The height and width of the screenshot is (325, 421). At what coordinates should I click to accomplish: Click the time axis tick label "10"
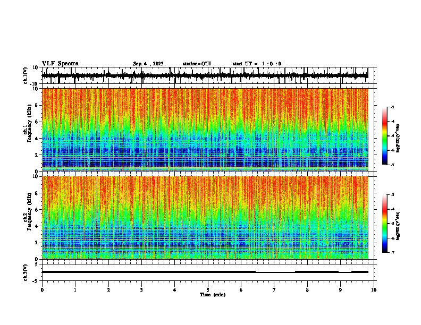pos(374,290)
